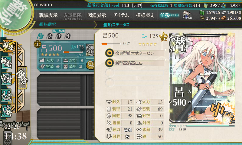Image resolution: width=242 pixels, height=145 pixels.
Task: Open the 任務 quest button
Action: [x=169, y=15]
